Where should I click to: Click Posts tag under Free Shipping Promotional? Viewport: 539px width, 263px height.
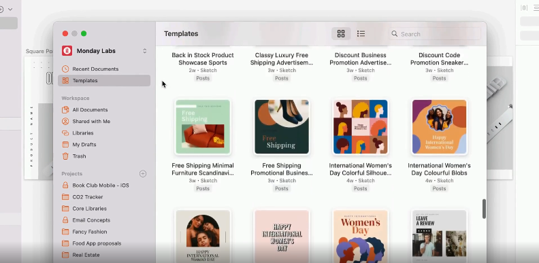pos(282,188)
